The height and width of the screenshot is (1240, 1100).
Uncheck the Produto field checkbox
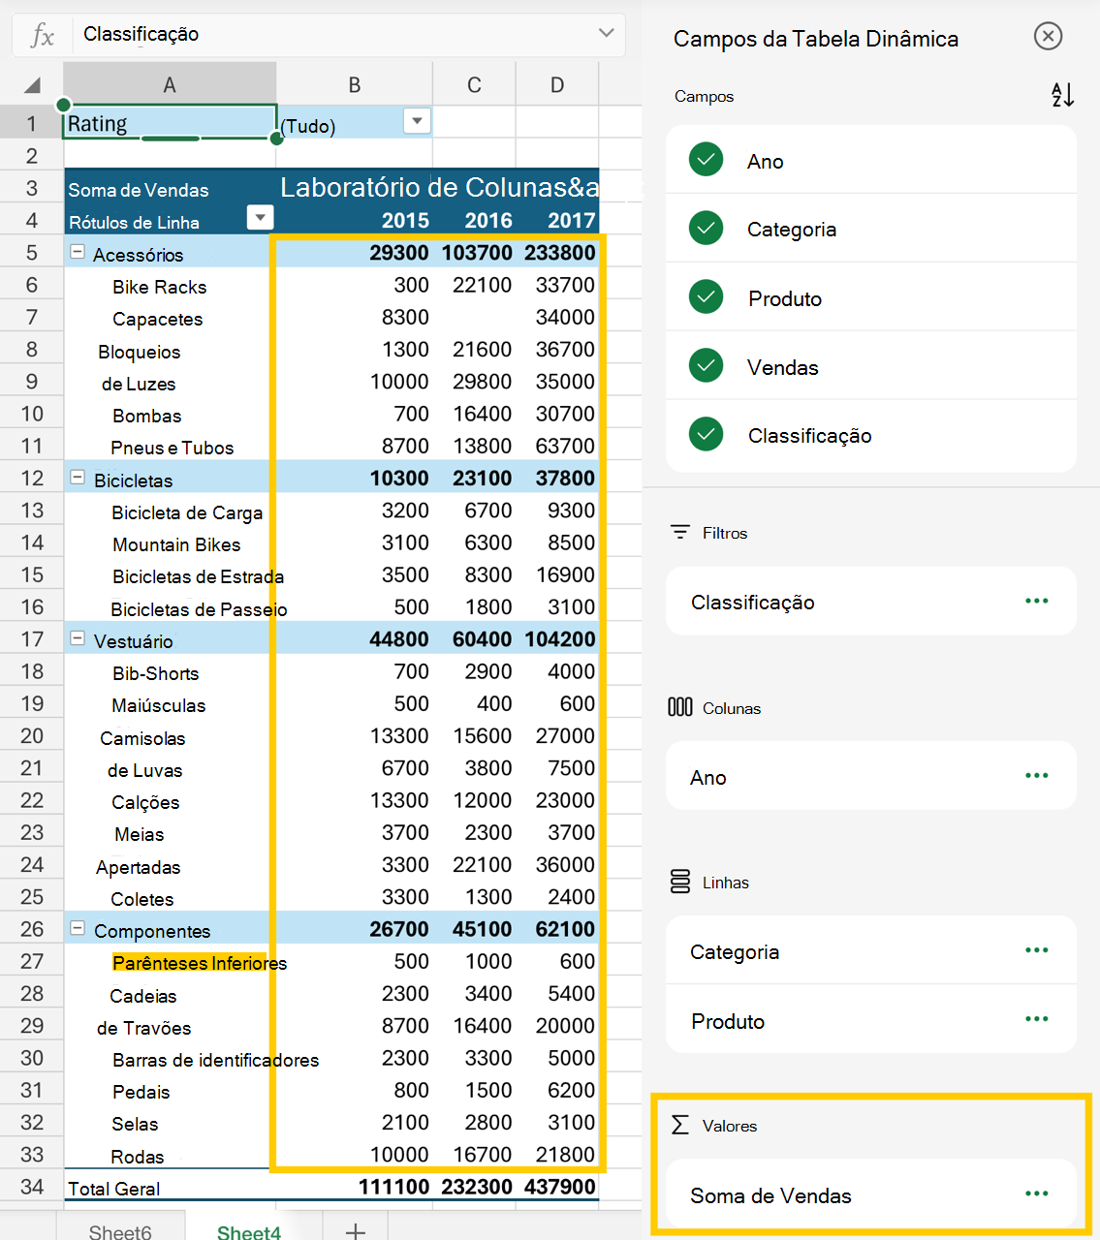click(x=706, y=297)
